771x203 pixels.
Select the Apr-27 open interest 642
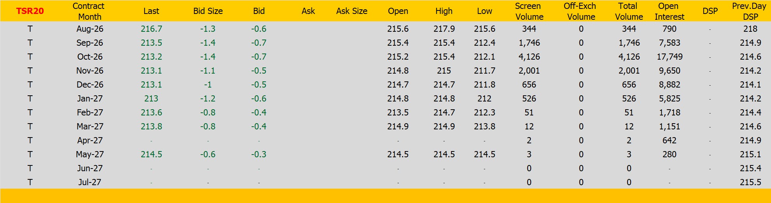[670, 140]
